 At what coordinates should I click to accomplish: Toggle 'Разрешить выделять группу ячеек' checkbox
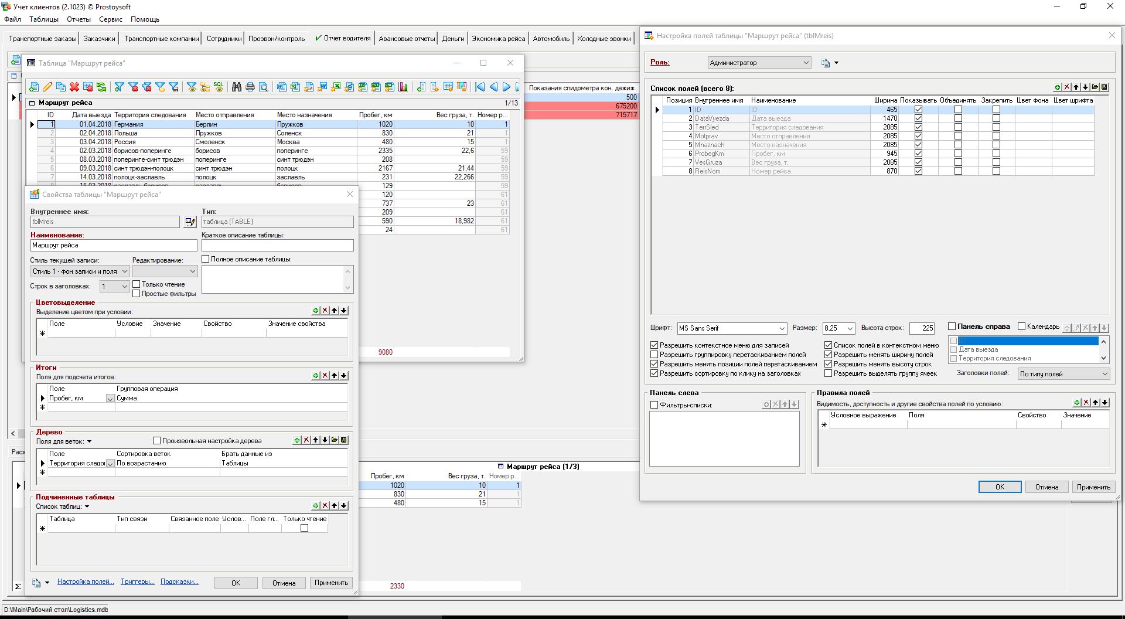[829, 373]
